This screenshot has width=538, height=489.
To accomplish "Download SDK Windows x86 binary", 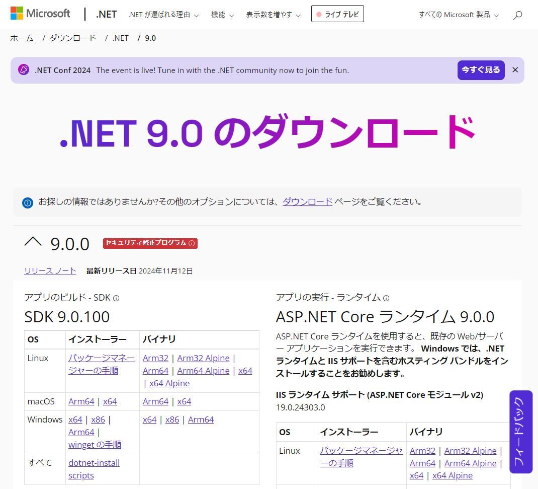I will (172, 420).
